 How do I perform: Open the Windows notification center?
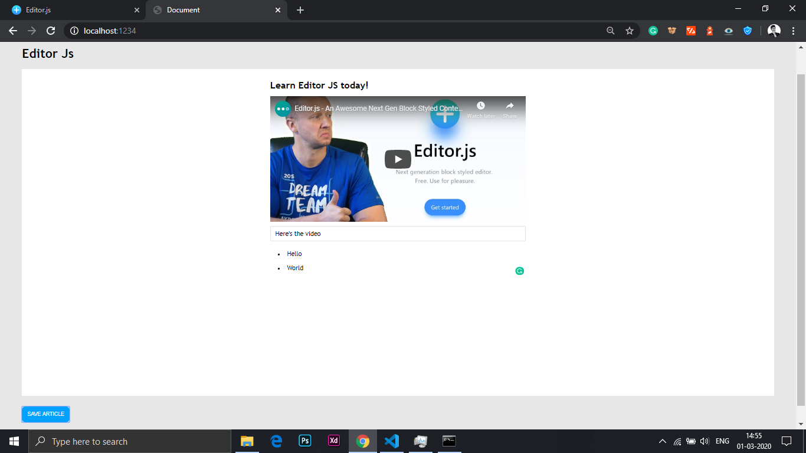pyautogui.click(x=787, y=441)
